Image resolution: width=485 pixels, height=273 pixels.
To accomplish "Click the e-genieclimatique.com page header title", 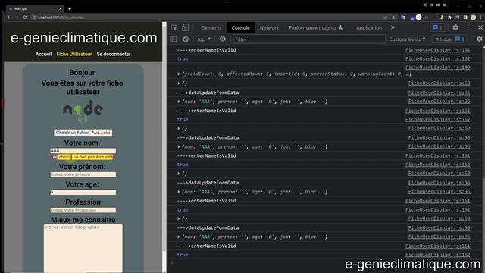I will 84,38.
